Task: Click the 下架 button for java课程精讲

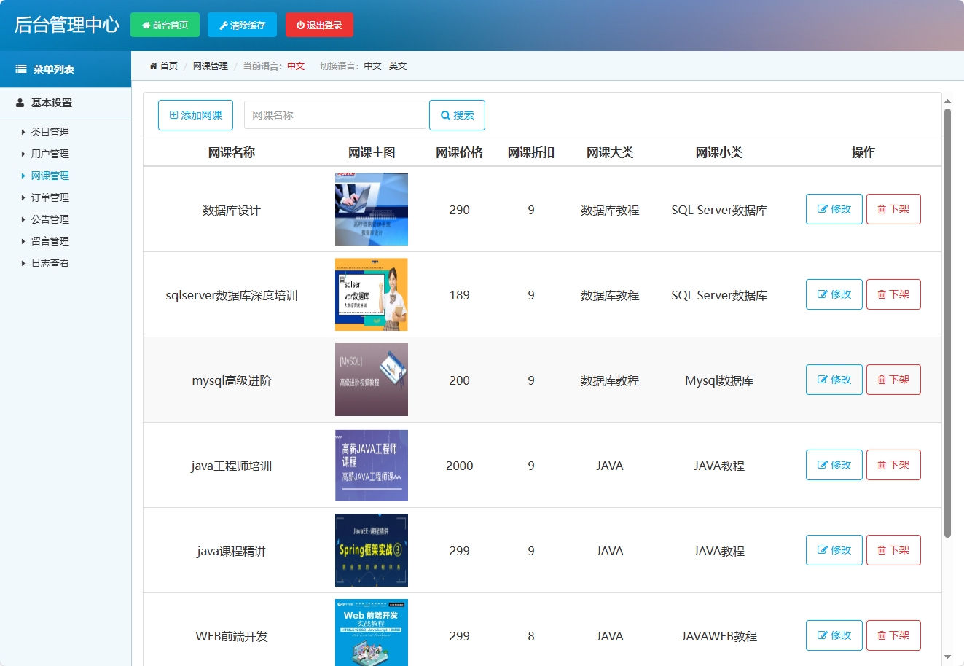Action: click(893, 550)
